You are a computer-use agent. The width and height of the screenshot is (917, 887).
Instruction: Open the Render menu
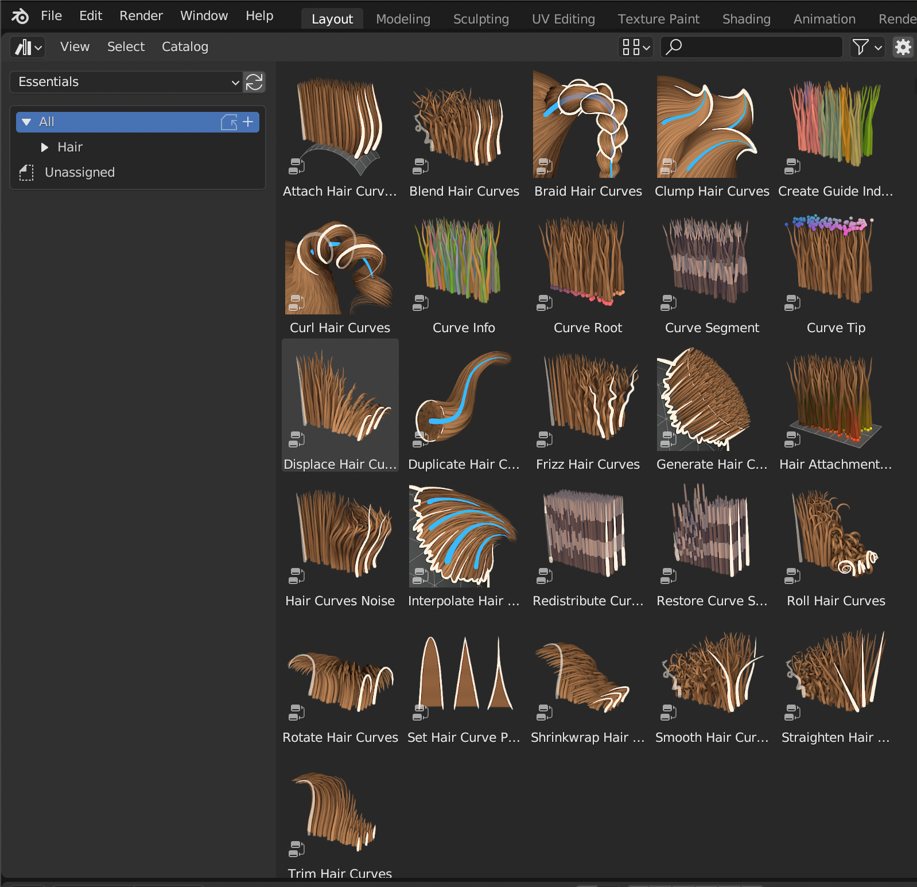[141, 16]
